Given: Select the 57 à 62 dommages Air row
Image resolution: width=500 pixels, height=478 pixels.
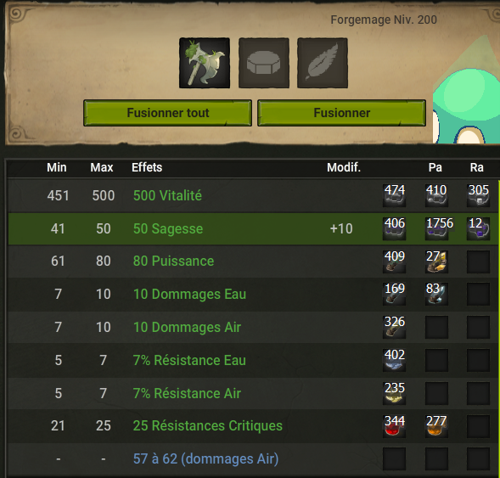Looking at the screenshot, I should 253,458.
